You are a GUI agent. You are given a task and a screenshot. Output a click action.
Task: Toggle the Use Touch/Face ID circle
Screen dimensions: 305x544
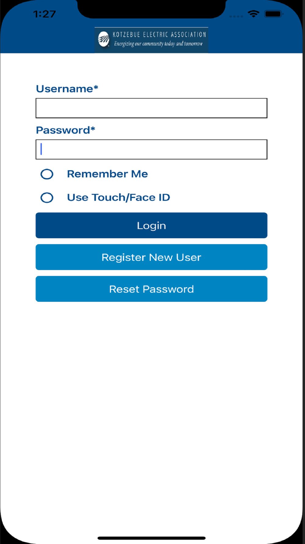[x=47, y=198]
